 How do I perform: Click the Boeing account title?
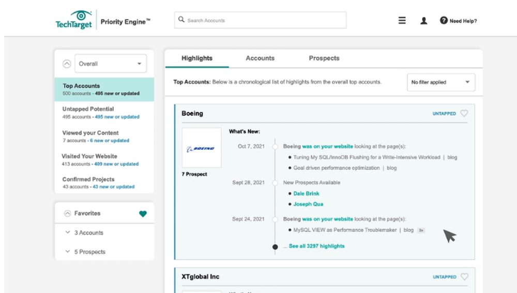pos(192,113)
